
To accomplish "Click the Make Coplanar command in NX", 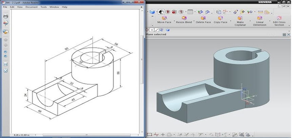I will point(240,21).
